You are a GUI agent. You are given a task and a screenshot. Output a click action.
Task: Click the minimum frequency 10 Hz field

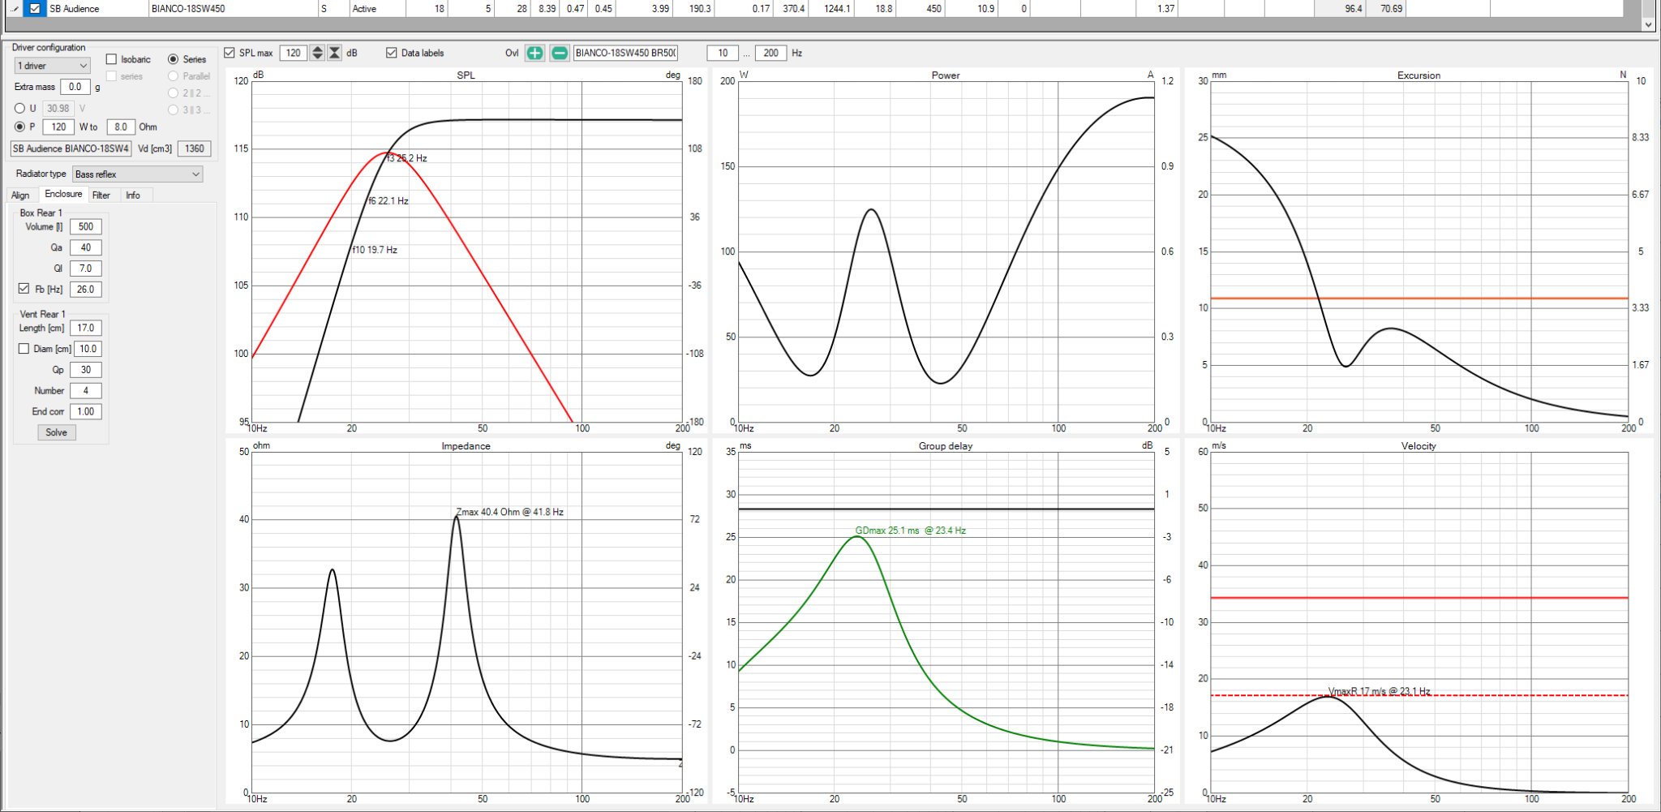(723, 53)
